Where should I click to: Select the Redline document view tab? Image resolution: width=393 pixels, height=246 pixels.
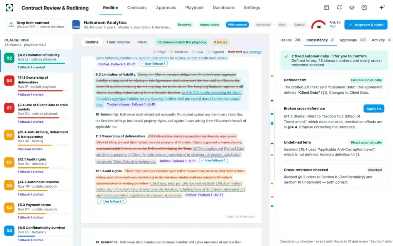[x=92, y=42]
